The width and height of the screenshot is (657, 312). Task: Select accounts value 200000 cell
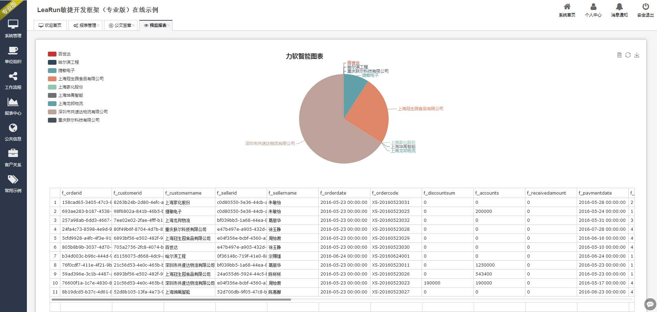click(500, 211)
